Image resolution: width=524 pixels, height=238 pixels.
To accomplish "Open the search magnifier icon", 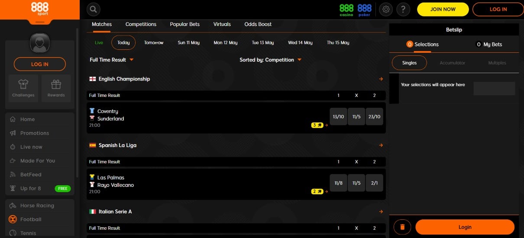I will point(93,9).
